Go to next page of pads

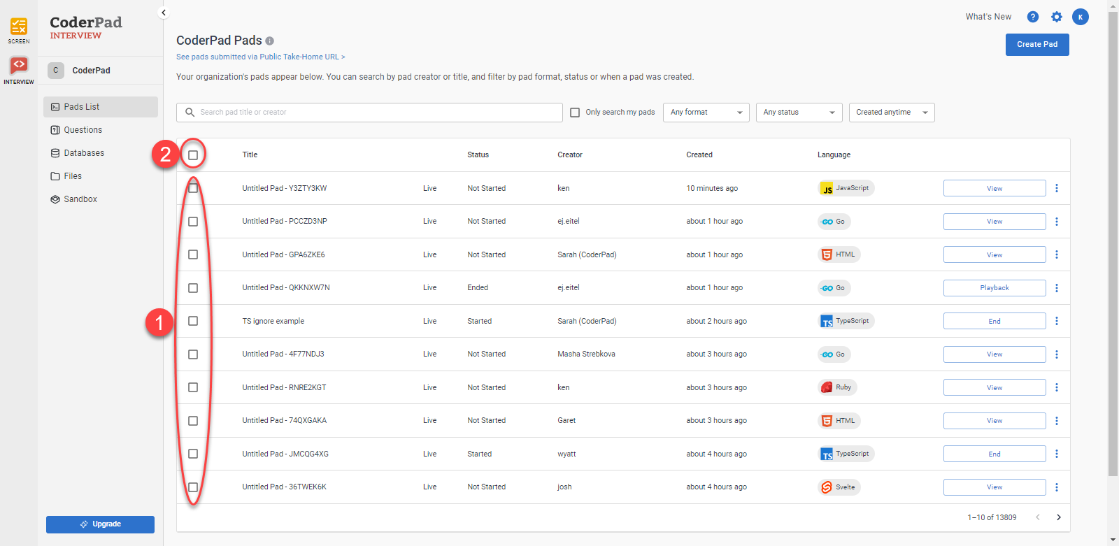[x=1058, y=517]
